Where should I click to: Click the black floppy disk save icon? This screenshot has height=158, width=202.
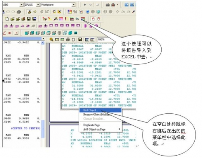coord(29,19)
